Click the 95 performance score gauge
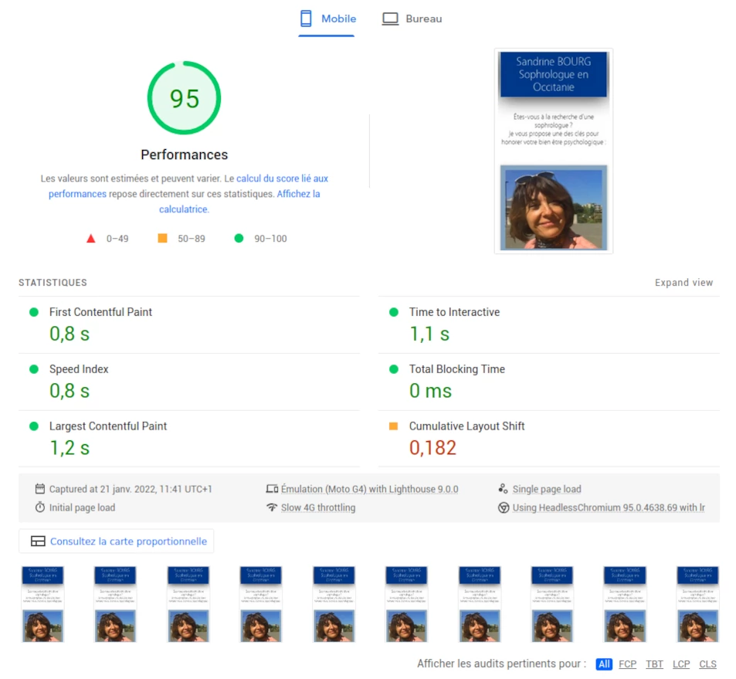The height and width of the screenshot is (679, 736). 184,98
